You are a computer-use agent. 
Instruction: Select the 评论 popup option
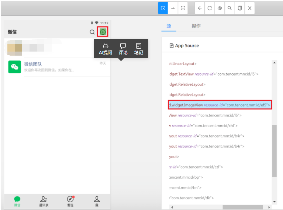(x=123, y=49)
